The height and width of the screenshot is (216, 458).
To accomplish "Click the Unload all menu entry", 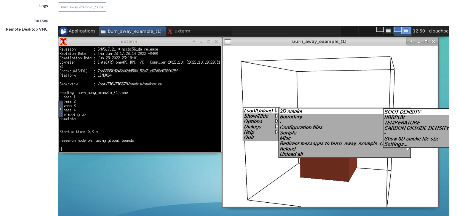I will click(x=291, y=154).
